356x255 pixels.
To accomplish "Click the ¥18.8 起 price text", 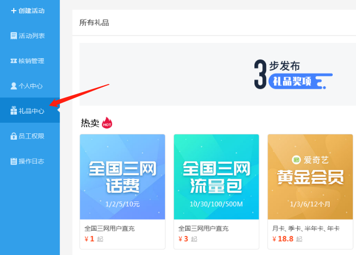I will [287, 239].
